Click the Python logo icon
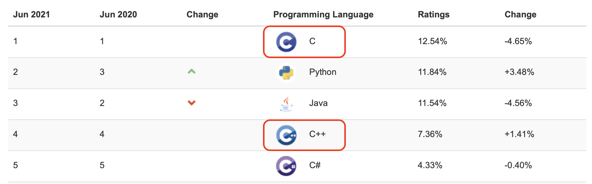The width and height of the screenshot is (592, 184). coord(286,73)
